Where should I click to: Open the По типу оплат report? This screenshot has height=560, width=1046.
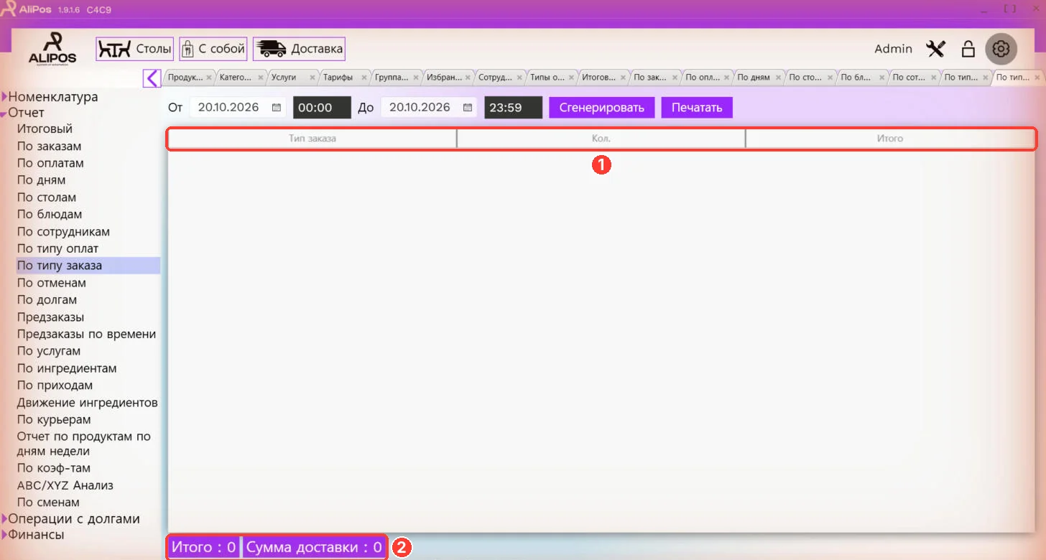click(57, 249)
